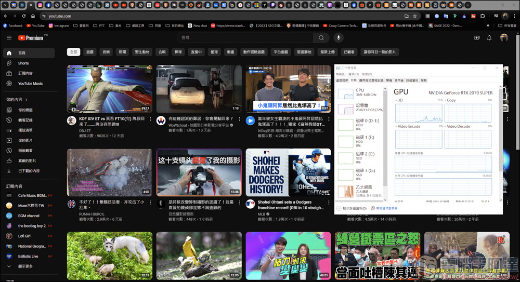Open the create video icon

(x=477, y=38)
